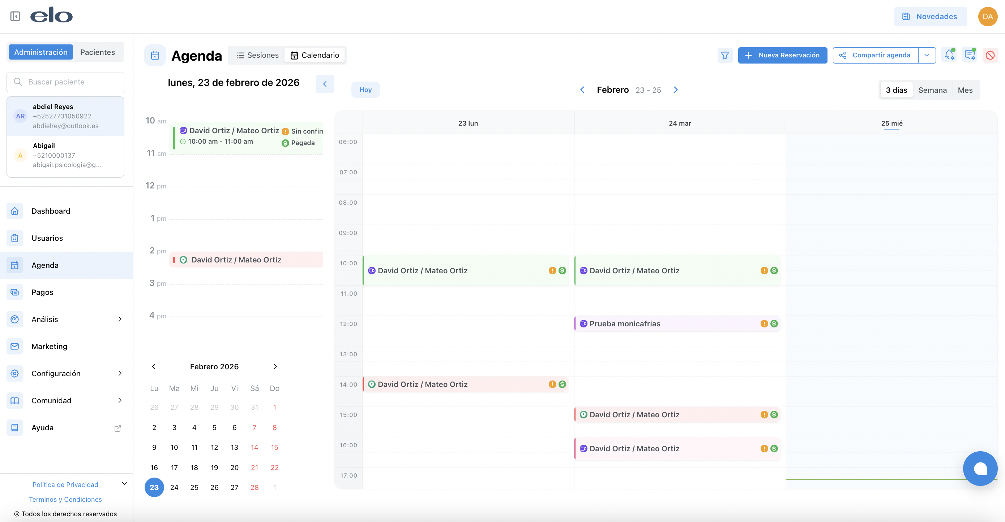Expand the Análisis submenu
Image resolution: width=1005 pixels, height=522 pixels.
[x=120, y=319]
